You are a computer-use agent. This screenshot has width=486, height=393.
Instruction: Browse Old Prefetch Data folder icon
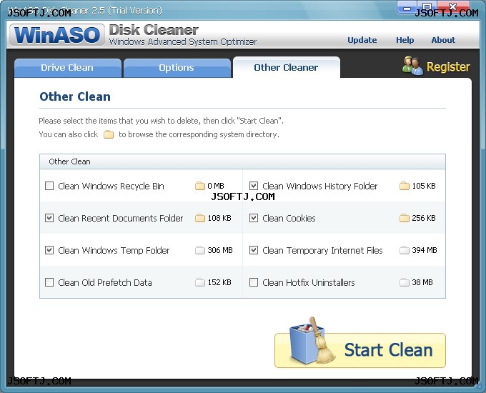200,282
